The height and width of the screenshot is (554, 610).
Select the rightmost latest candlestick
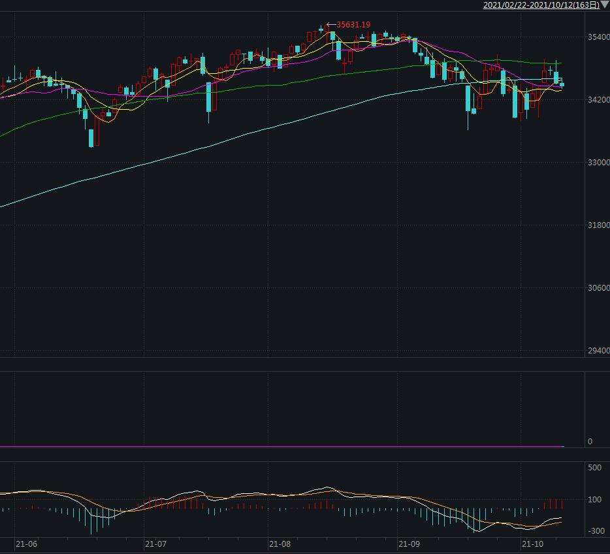click(562, 84)
